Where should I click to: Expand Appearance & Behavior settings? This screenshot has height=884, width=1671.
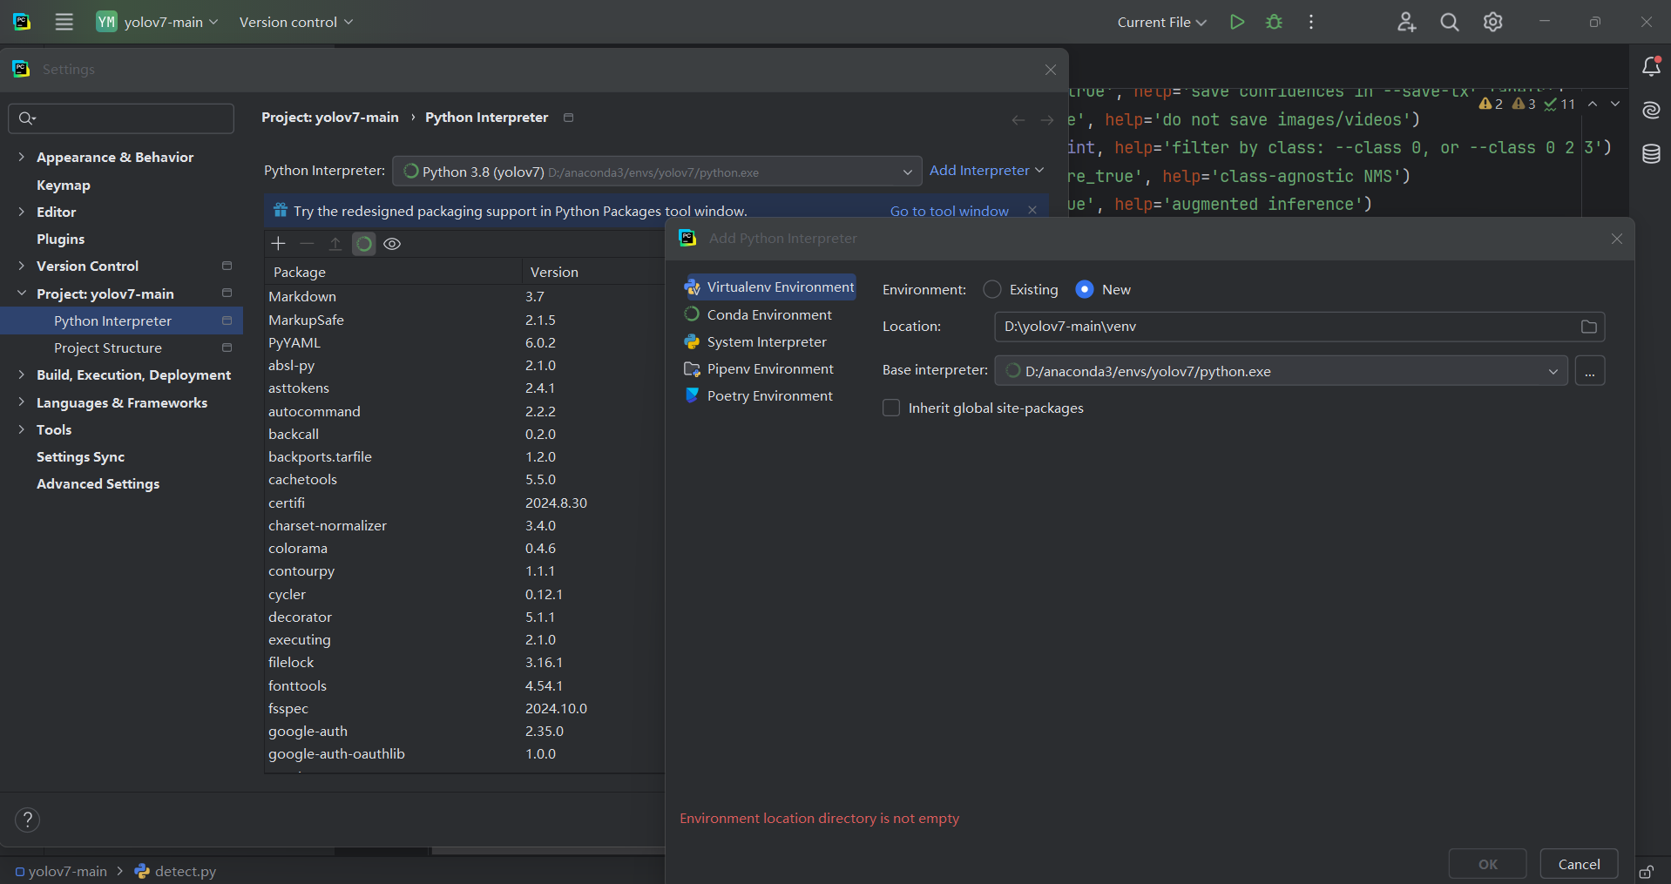point(21,157)
